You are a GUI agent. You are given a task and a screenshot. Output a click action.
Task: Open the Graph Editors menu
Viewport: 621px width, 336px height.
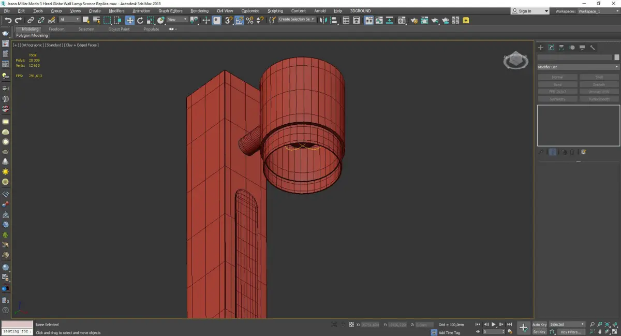coord(170,11)
